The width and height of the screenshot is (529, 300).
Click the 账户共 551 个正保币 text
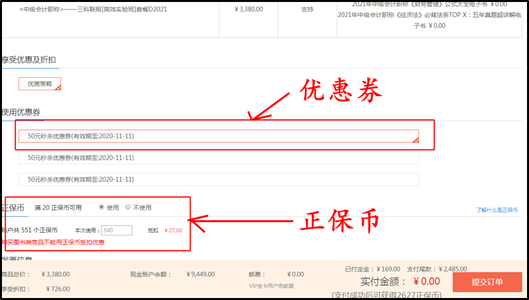click(x=30, y=230)
